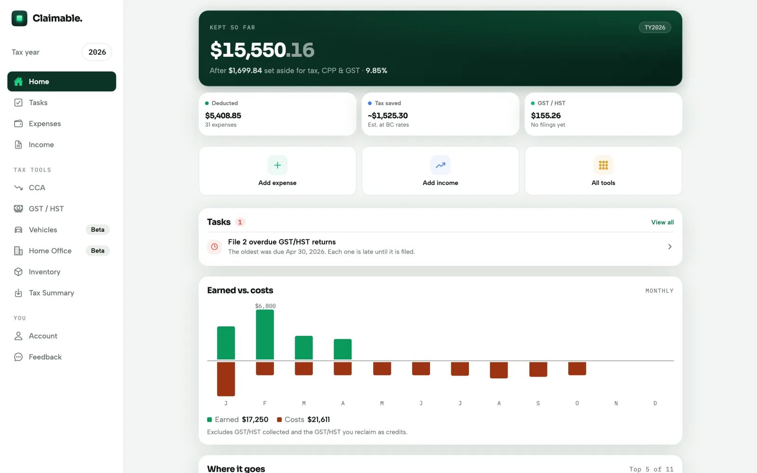
Task: Select the Expenses menu label
Action: pyautogui.click(x=45, y=123)
